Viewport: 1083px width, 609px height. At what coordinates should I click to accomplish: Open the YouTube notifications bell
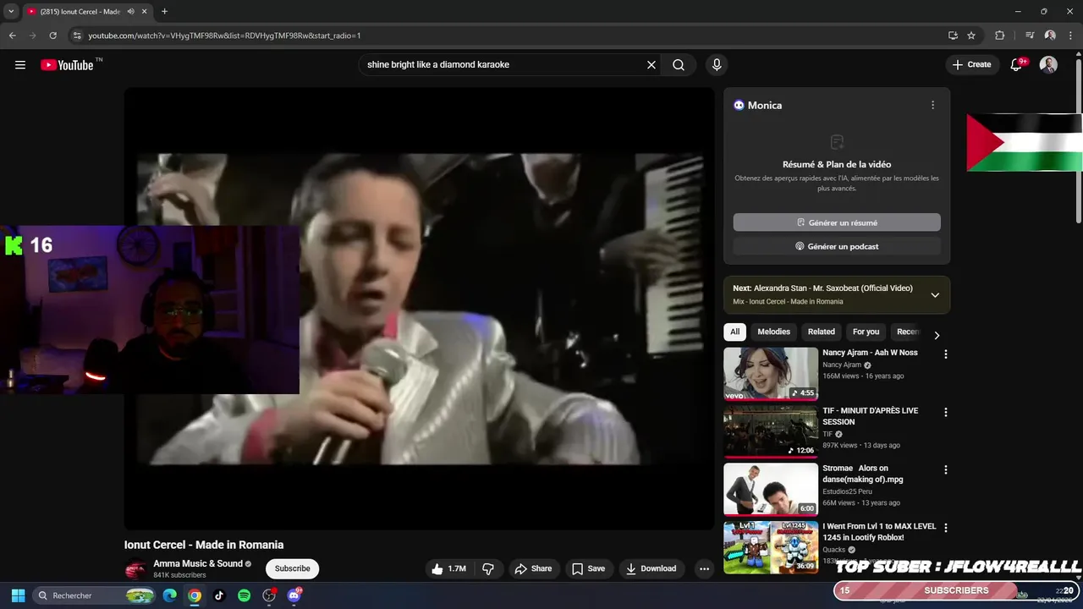click(x=1017, y=65)
